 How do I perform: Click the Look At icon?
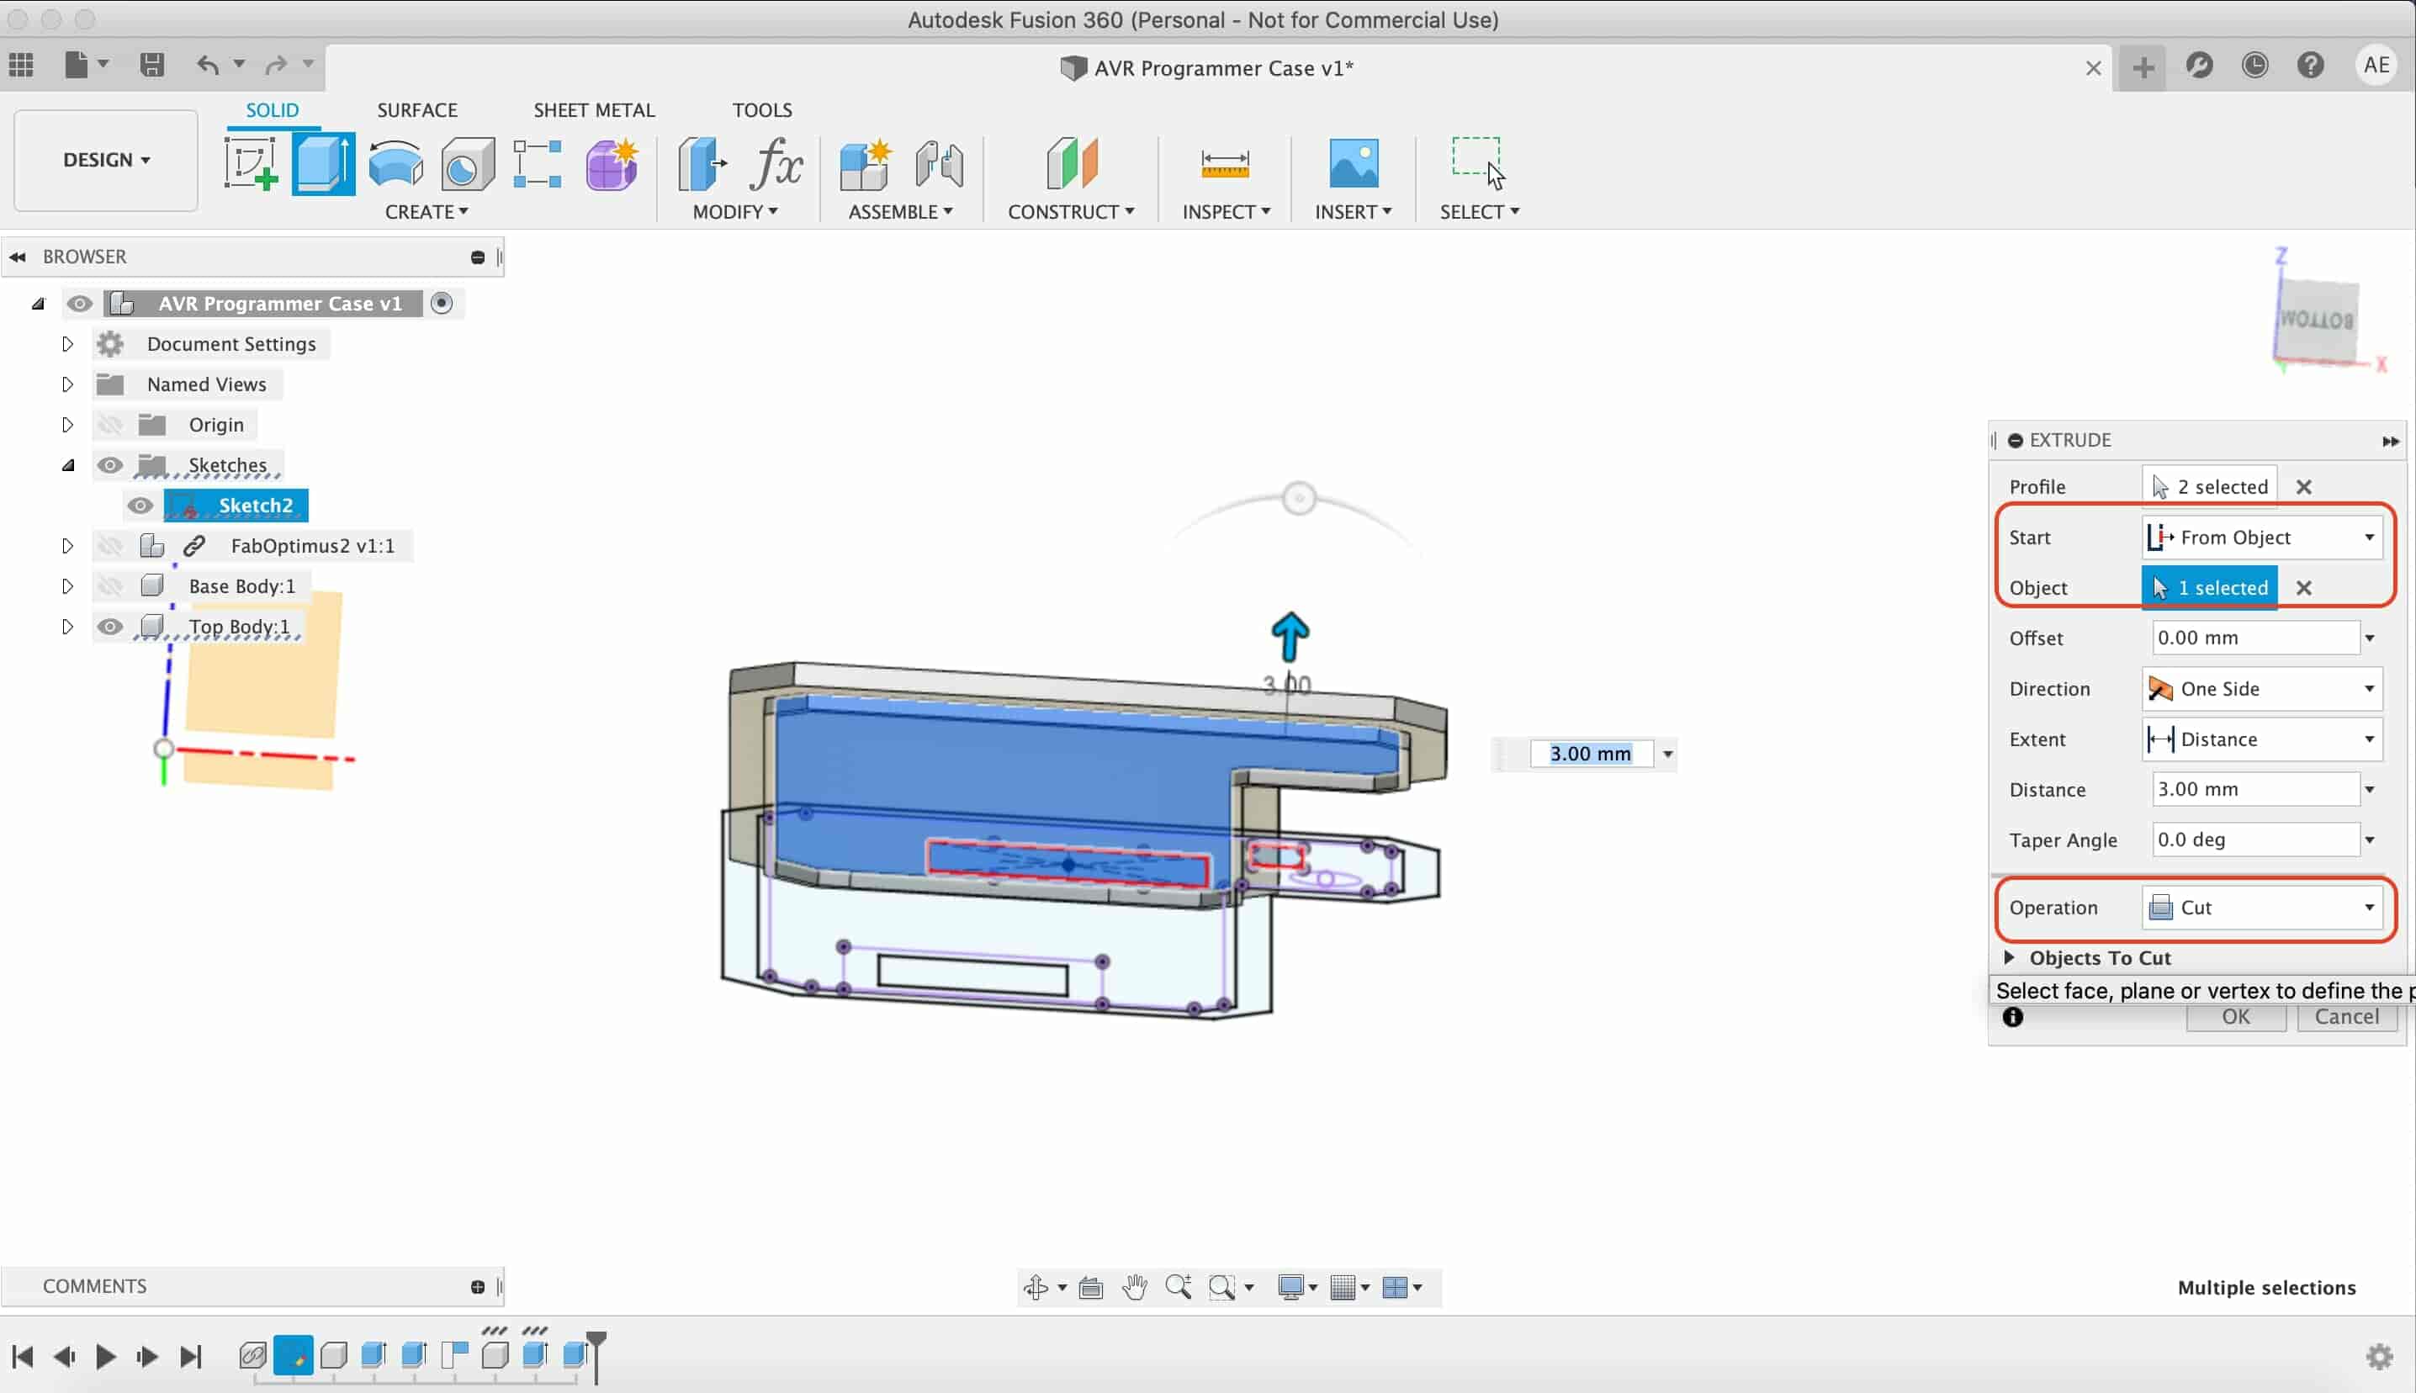coord(1090,1288)
